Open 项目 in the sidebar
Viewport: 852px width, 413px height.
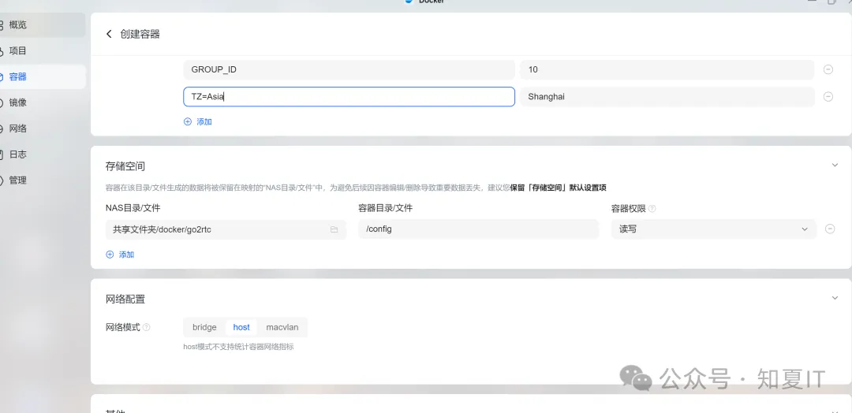pos(17,51)
